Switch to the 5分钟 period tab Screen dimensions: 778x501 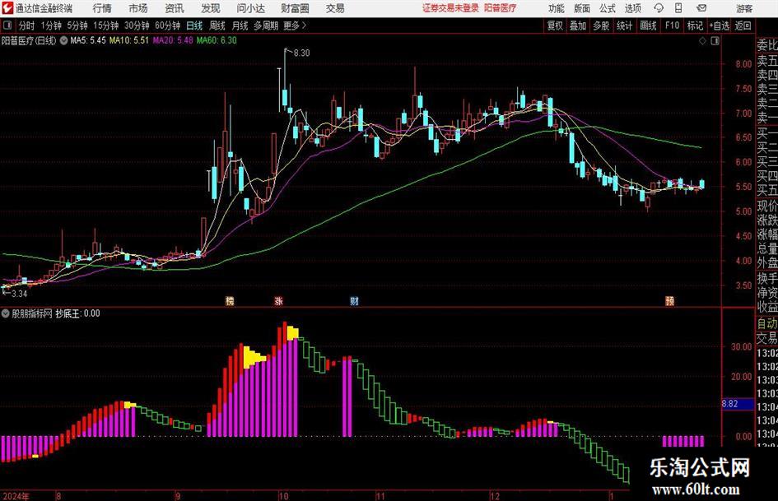[x=77, y=26]
